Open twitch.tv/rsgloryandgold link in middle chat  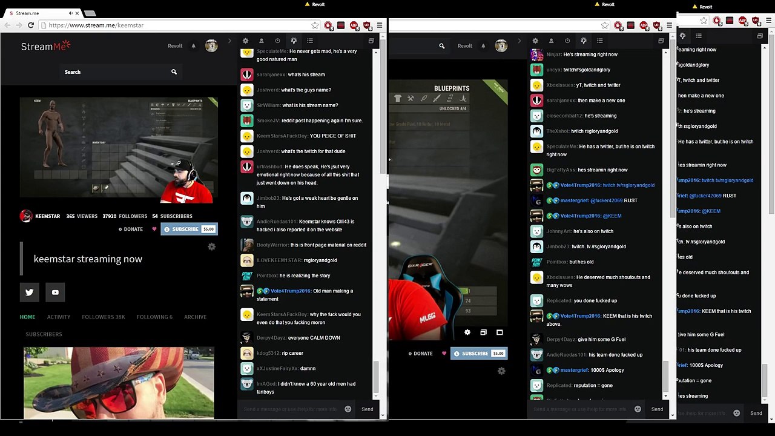[628, 185]
